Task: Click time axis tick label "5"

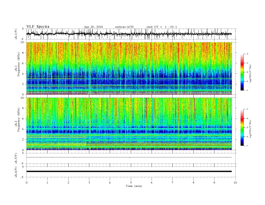Action: pos(131,183)
